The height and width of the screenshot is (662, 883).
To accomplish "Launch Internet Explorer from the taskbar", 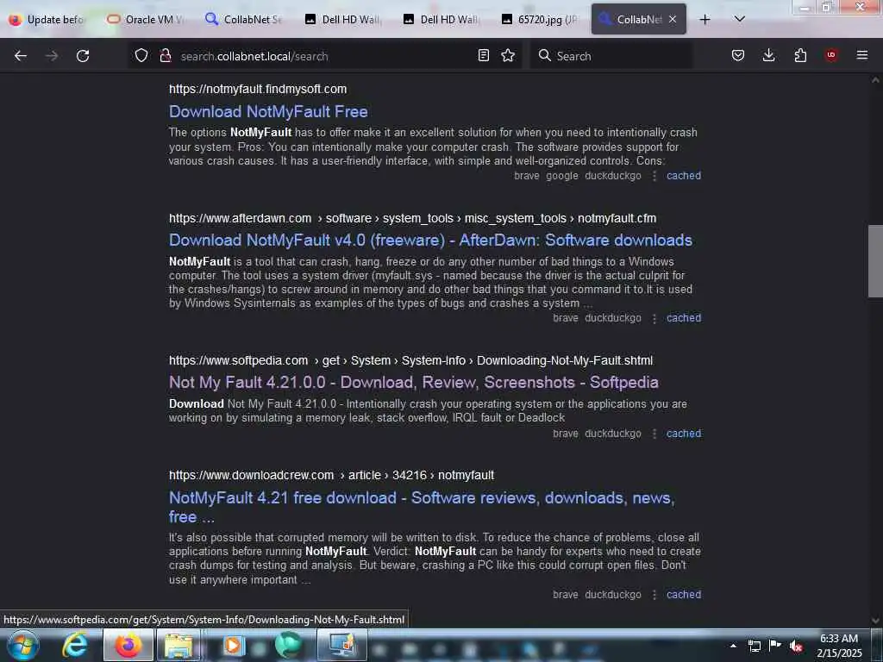I will point(75,645).
